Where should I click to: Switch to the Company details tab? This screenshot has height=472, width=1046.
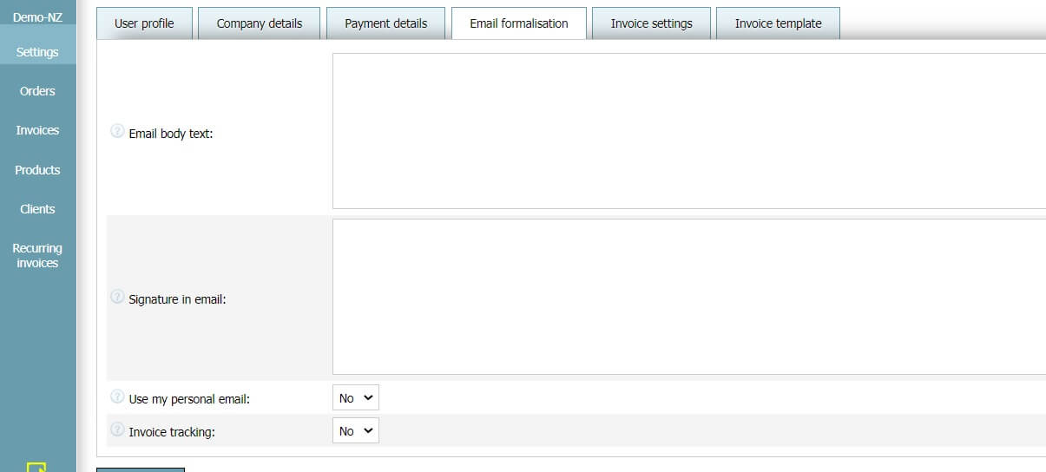[260, 23]
